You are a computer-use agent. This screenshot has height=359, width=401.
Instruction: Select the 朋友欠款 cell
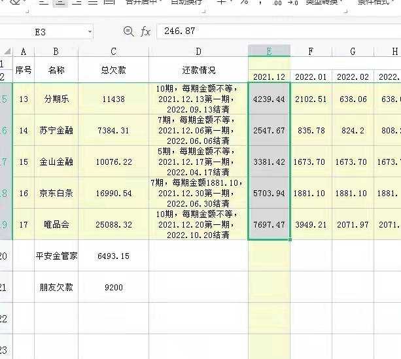tap(56, 287)
